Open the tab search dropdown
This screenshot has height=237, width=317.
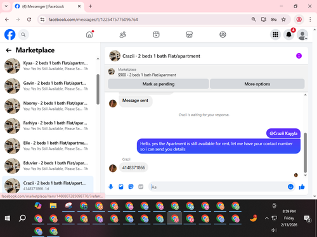pos(6,6)
